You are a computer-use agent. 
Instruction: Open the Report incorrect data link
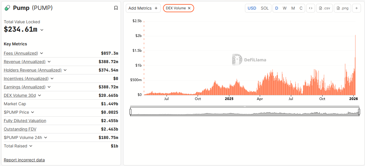(24, 160)
